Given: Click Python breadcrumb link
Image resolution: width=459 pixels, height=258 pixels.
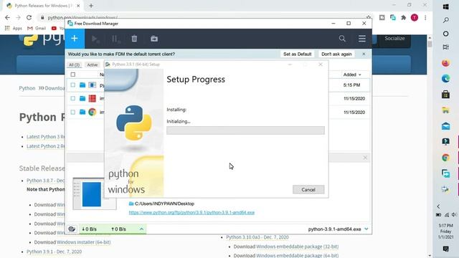Looking at the screenshot, I should 27,88.
